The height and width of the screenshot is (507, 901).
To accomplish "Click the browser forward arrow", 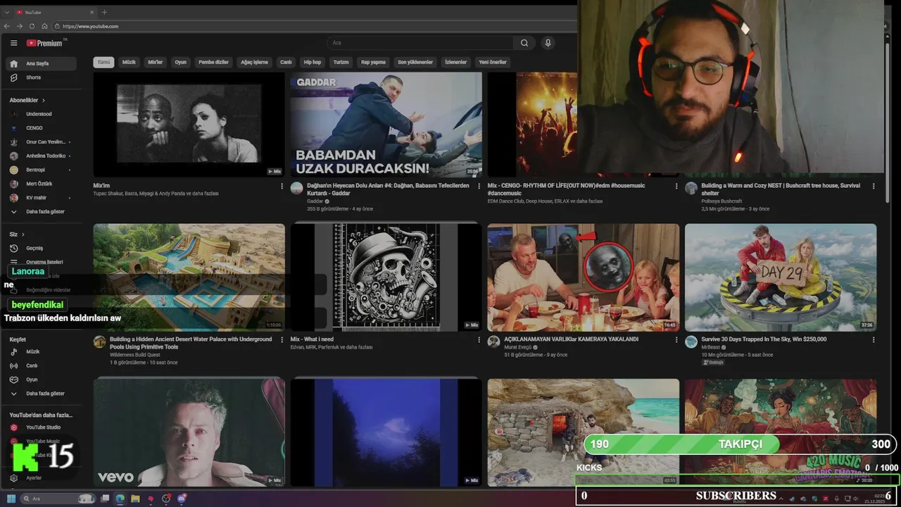I will tap(20, 26).
